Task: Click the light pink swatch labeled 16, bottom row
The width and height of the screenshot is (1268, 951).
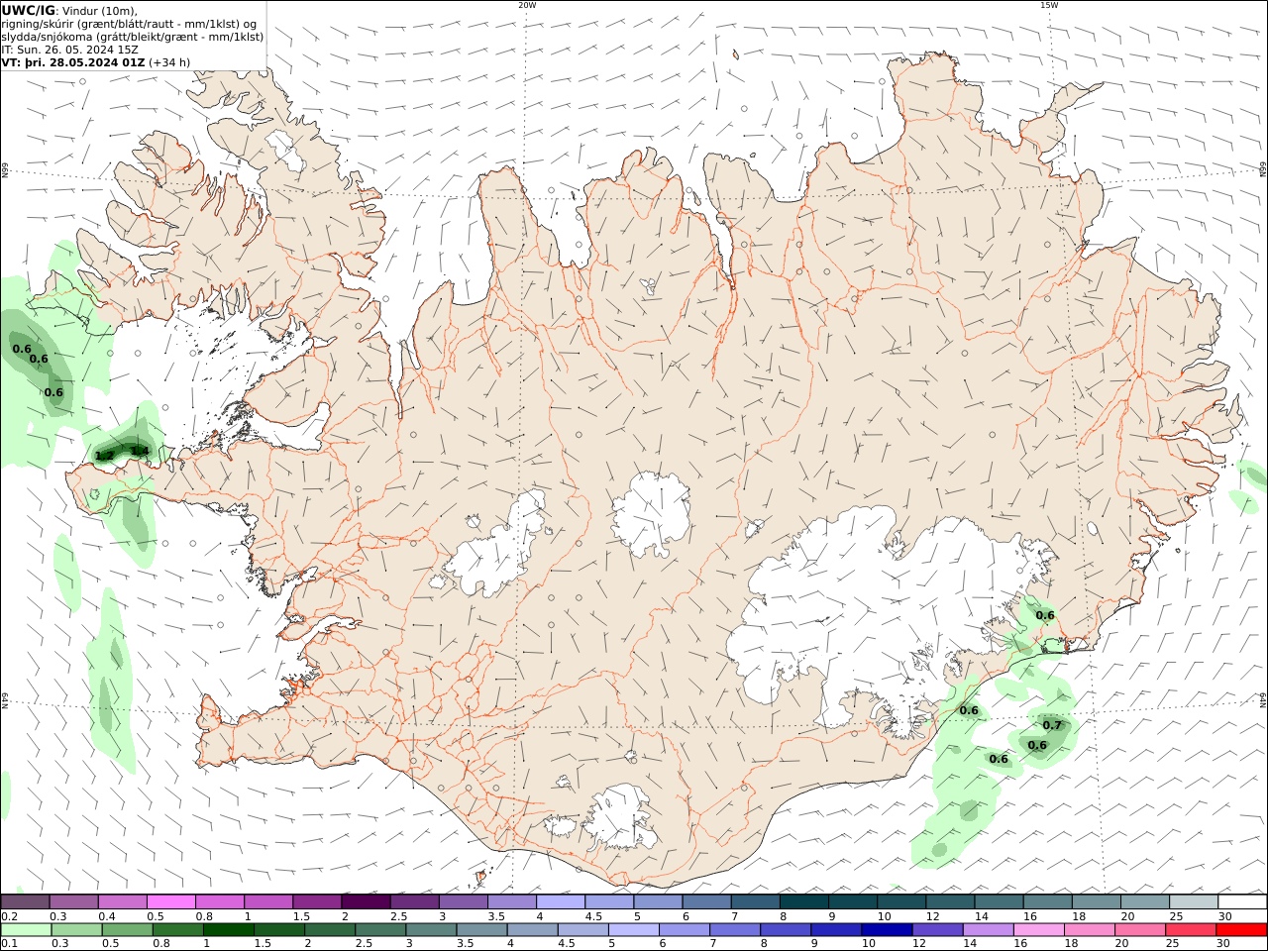Action: pyautogui.click(x=1039, y=930)
